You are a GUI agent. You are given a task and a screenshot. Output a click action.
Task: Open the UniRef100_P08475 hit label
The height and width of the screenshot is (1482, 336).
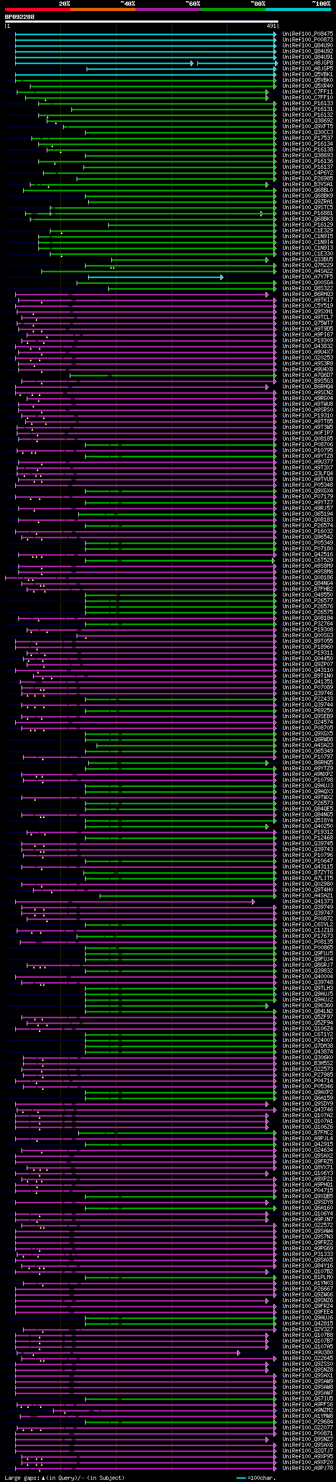pos(307,34)
